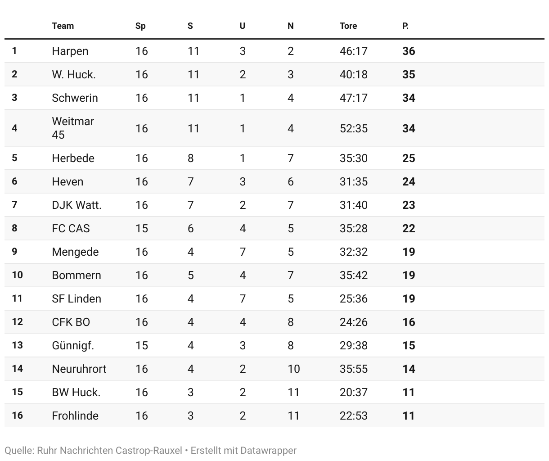Image resolution: width=549 pixels, height=461 pixels.
Task: Click the Mengede team name
Action: point(75,252)
